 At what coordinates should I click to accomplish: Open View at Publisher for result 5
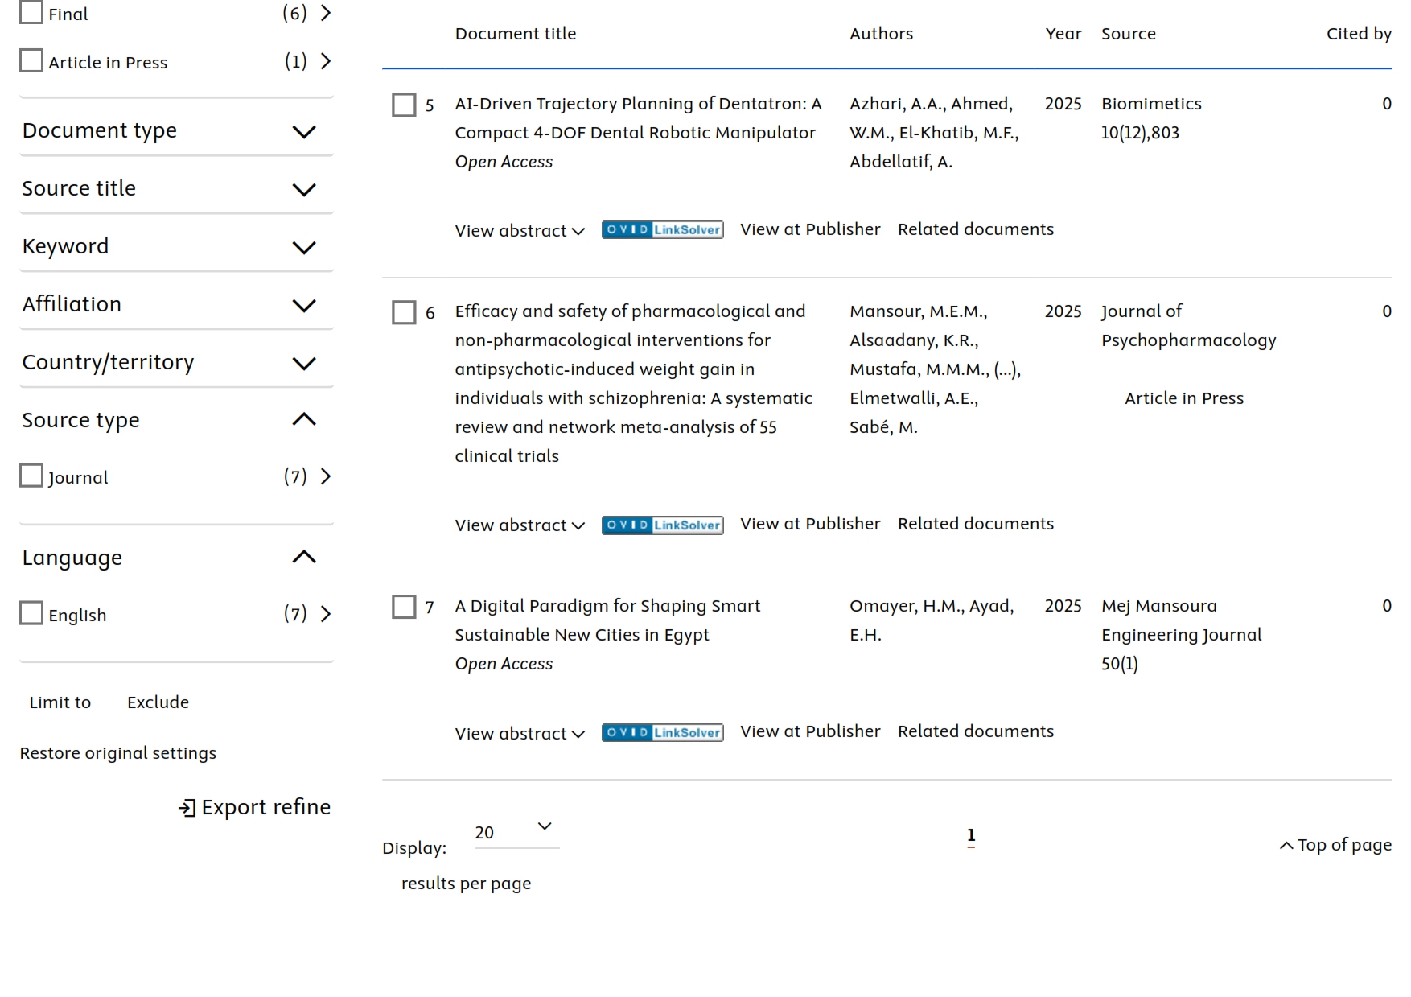click(x=810, y=229)
